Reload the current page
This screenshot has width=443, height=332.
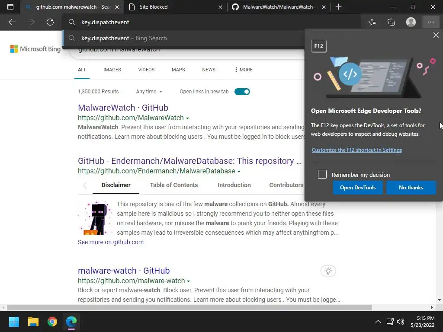point(50,22)
